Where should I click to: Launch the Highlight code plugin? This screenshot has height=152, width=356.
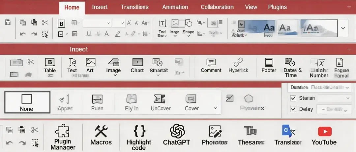click(139, 137)
